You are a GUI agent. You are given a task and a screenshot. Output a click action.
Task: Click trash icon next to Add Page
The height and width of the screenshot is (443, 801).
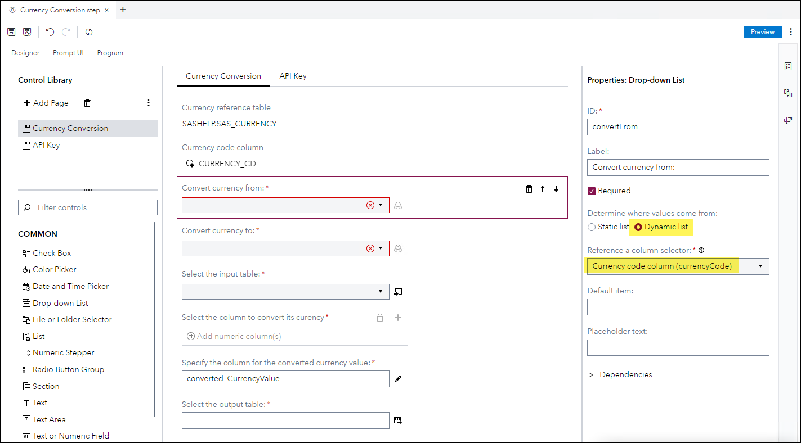[87, 103]
